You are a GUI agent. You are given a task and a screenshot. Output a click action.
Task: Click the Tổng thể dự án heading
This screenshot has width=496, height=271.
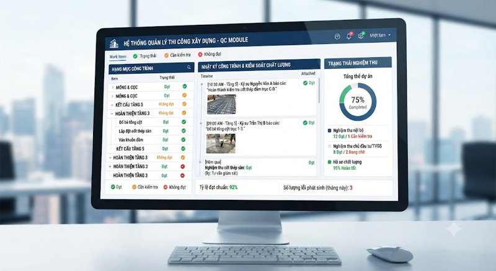coord(358,76)
